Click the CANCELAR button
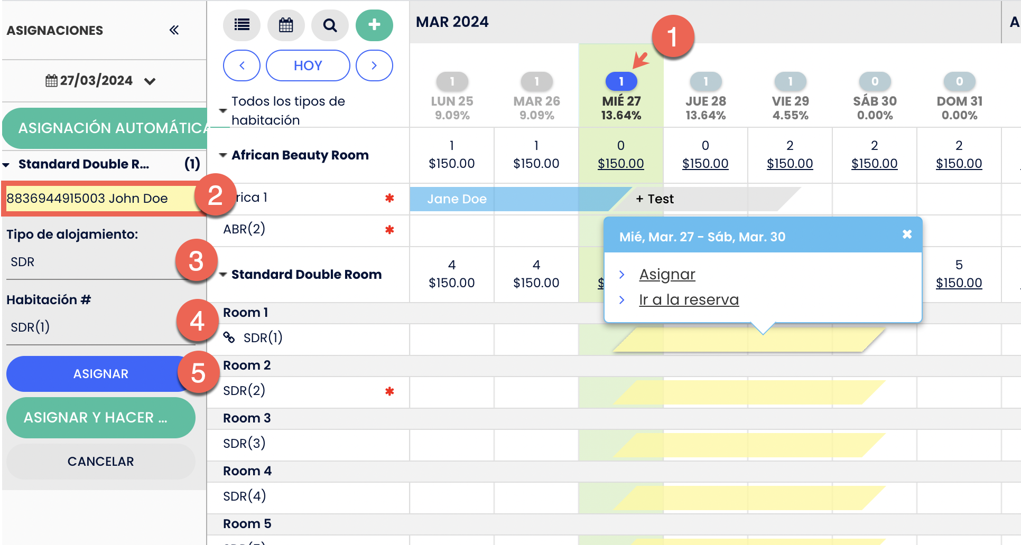Viewport: 1021px width, 545px height. coord(100,462)
